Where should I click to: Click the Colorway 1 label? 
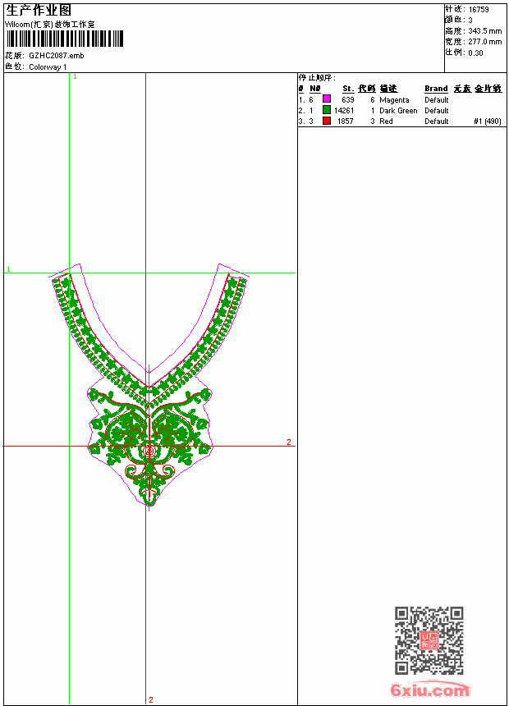pyautogui.click(x=48, y=67)
